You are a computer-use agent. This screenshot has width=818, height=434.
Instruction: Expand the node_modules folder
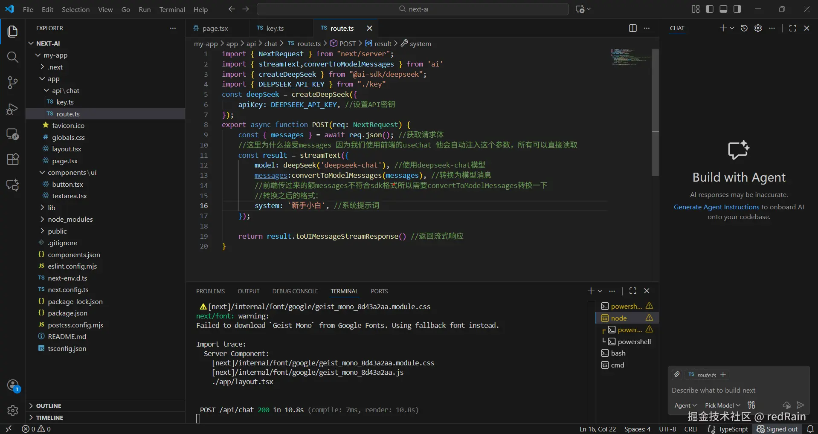(70, 219)
